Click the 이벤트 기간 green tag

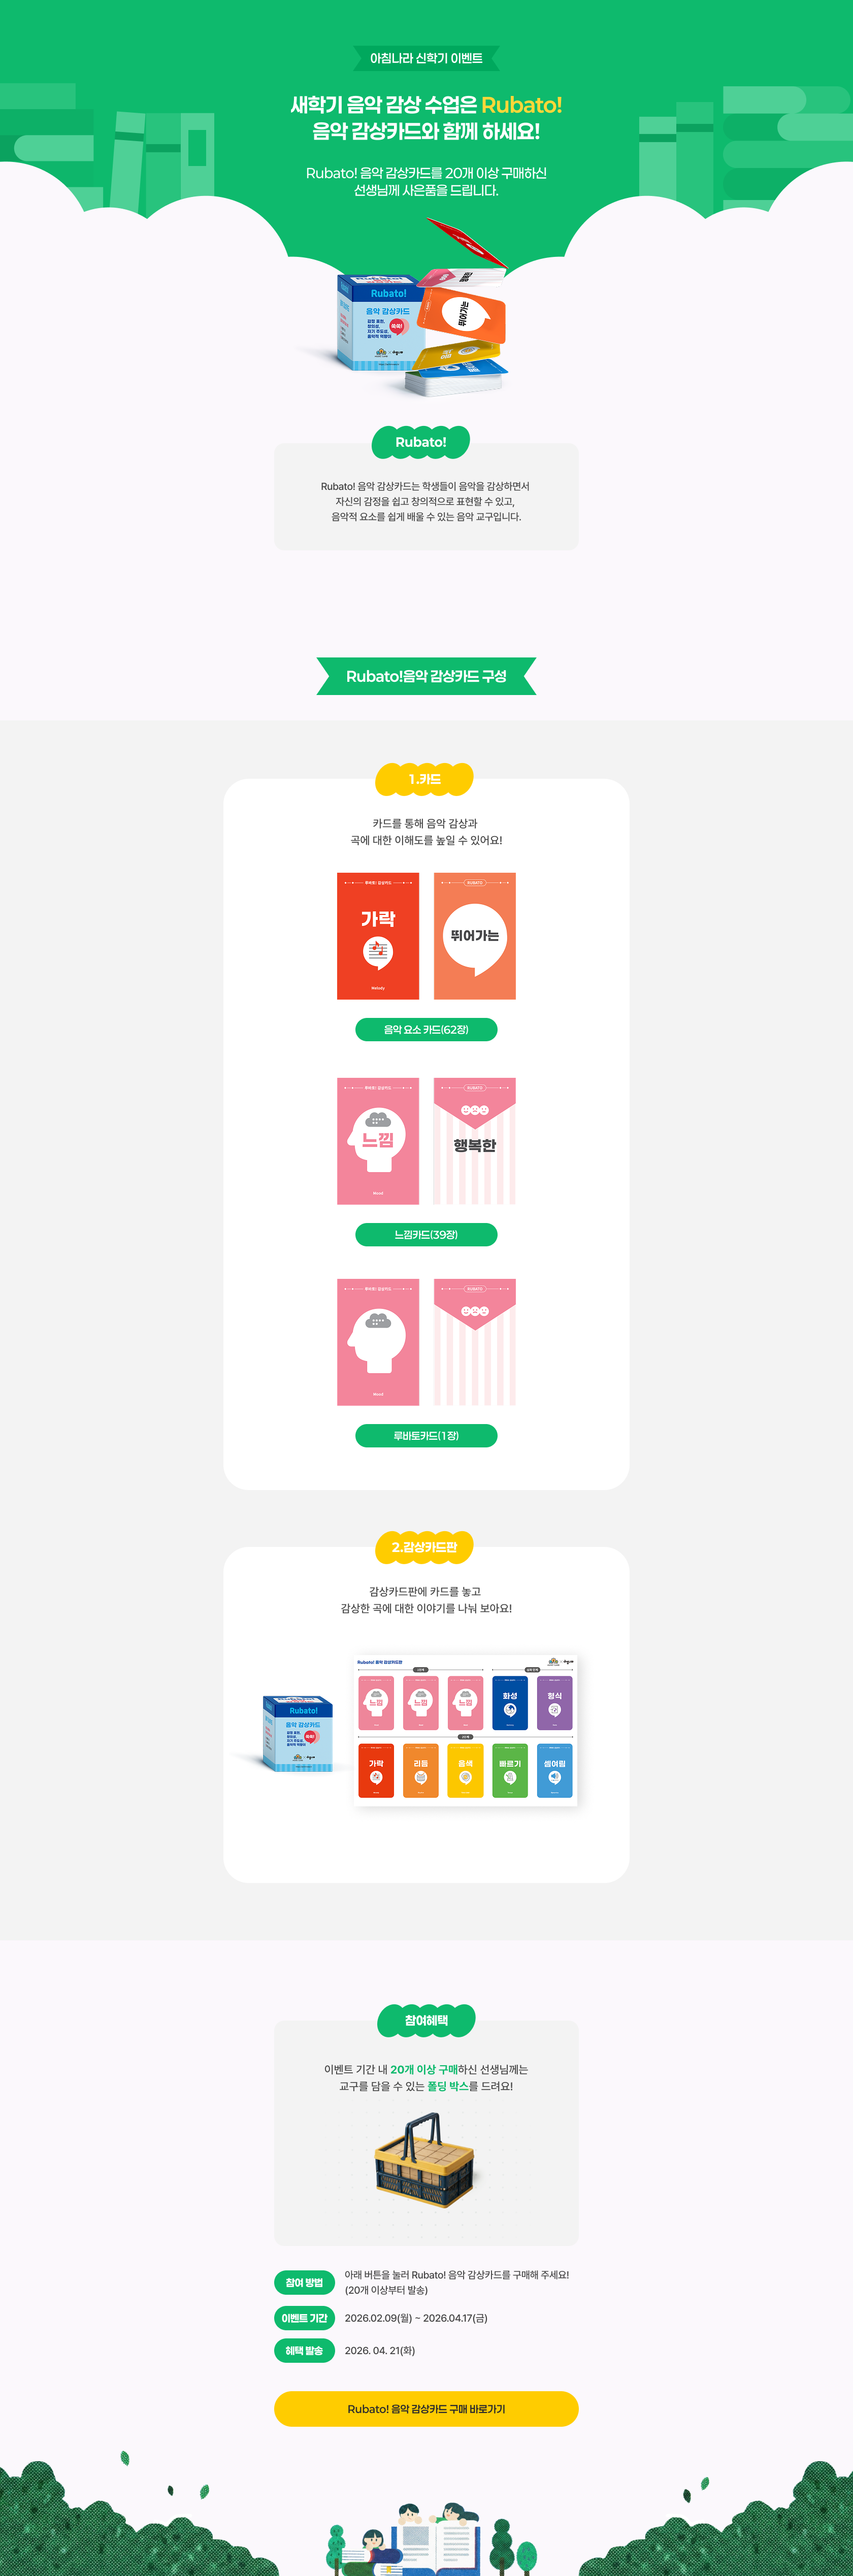304,2318
